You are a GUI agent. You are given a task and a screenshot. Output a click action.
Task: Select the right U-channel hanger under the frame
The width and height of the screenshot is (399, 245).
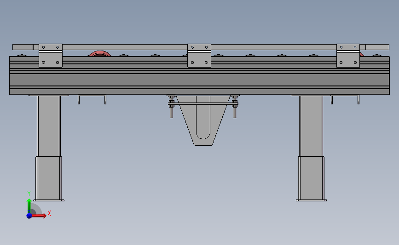coord(345,99)
